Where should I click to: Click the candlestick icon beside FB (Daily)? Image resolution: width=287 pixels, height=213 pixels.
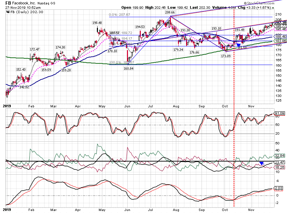(x=8, y=12)
